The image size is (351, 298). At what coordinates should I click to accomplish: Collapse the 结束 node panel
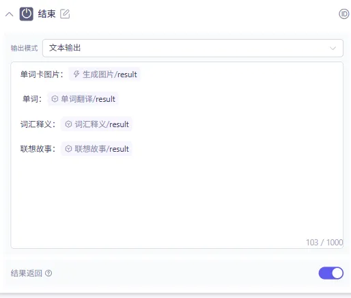pyautogui.click(x=10, y=14)
